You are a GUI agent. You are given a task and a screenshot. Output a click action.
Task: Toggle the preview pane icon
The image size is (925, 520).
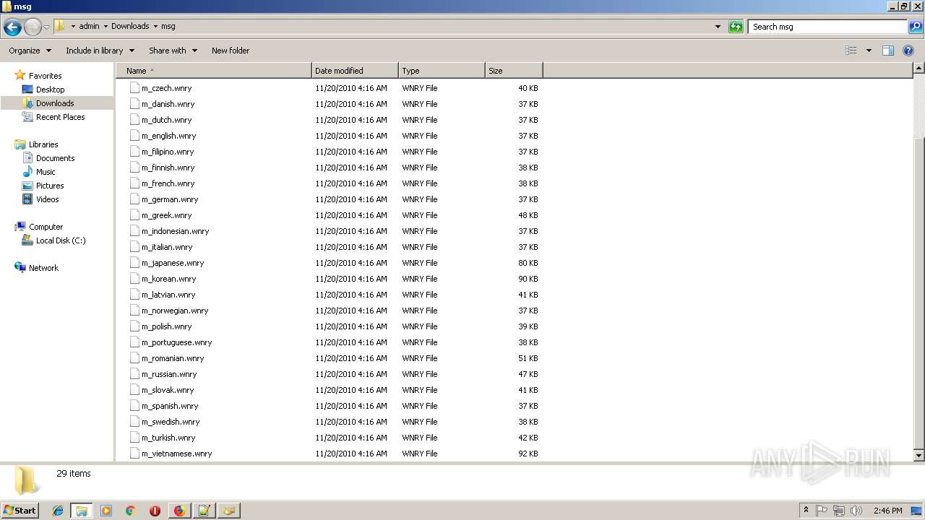pos(888,51)
